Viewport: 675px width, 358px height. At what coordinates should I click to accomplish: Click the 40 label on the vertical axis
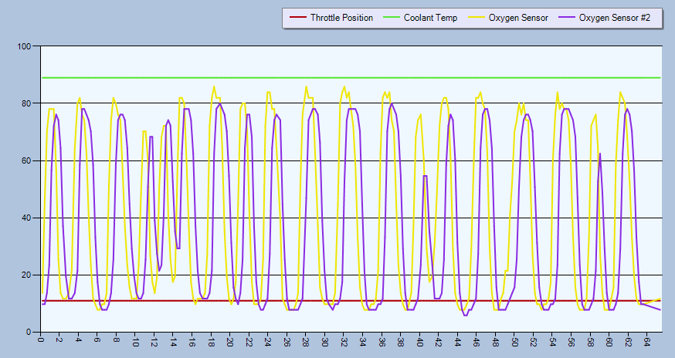point(25,218)
